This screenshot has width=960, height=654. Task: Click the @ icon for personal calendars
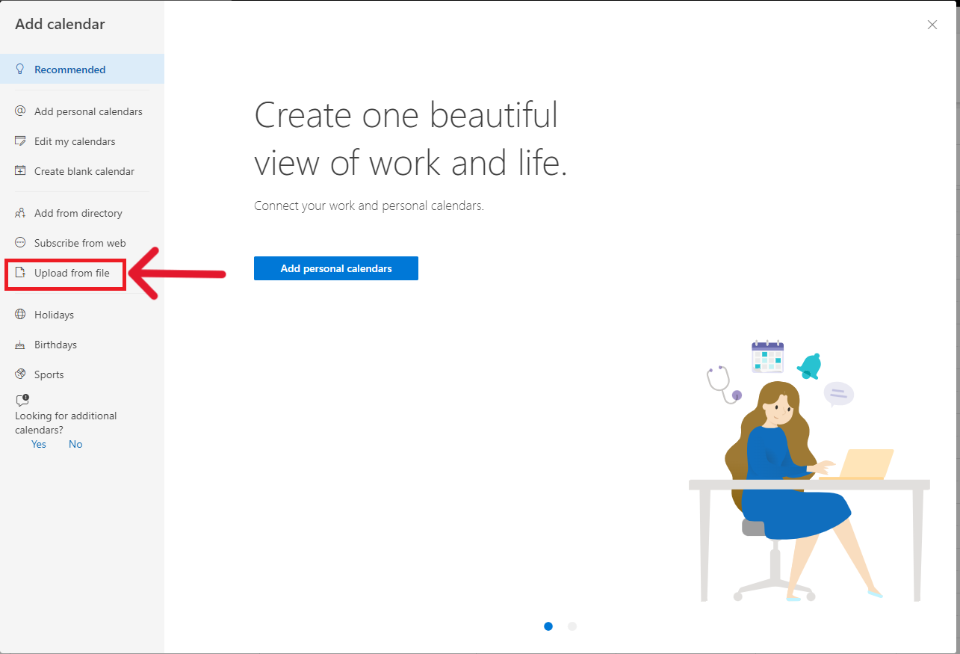click(x=20, y=111)
